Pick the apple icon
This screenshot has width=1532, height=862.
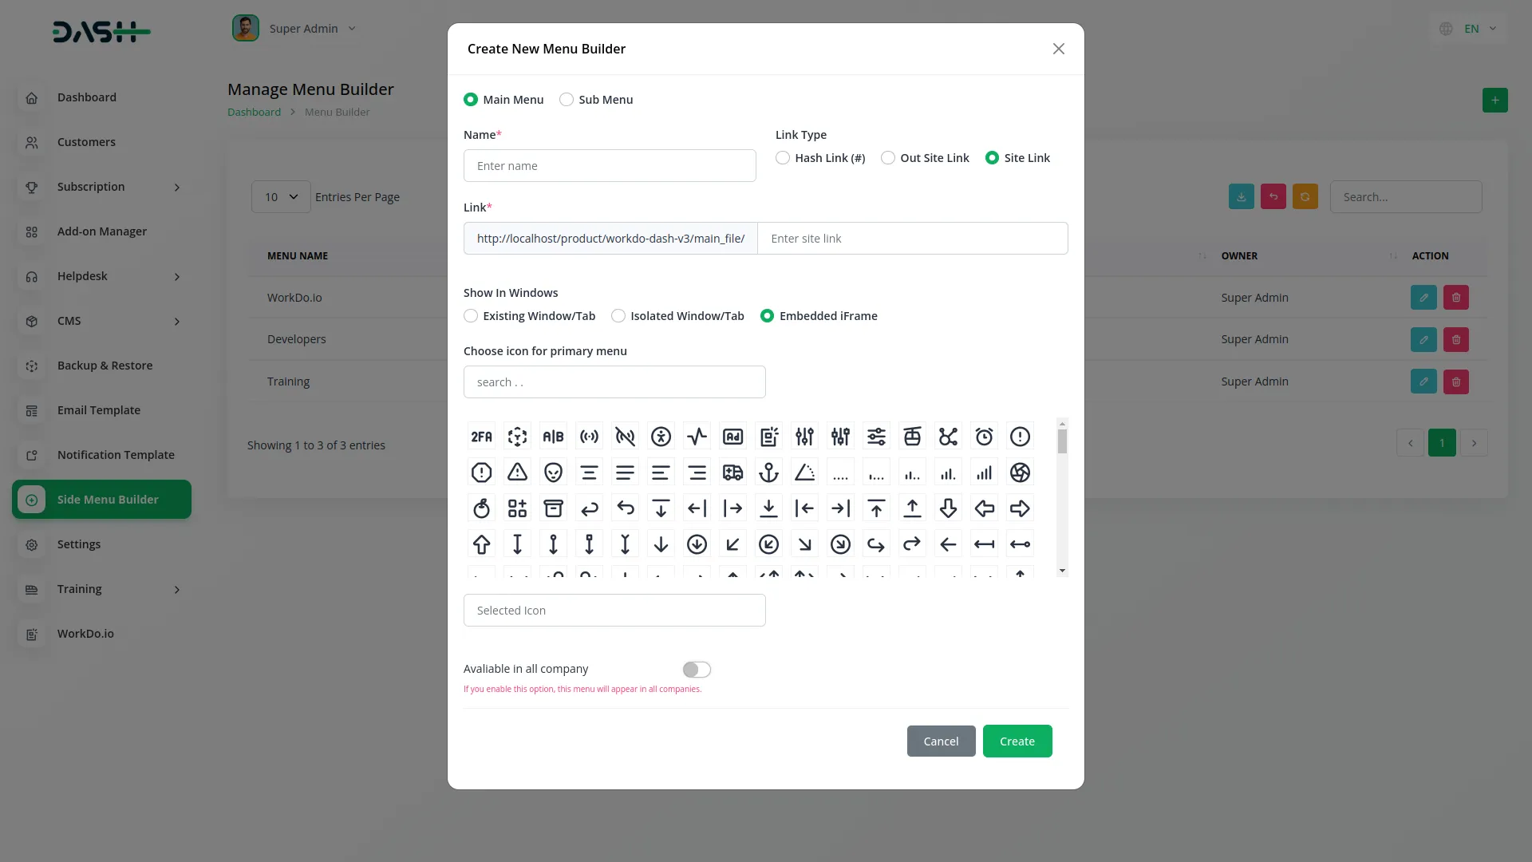[x=481, y=508]
